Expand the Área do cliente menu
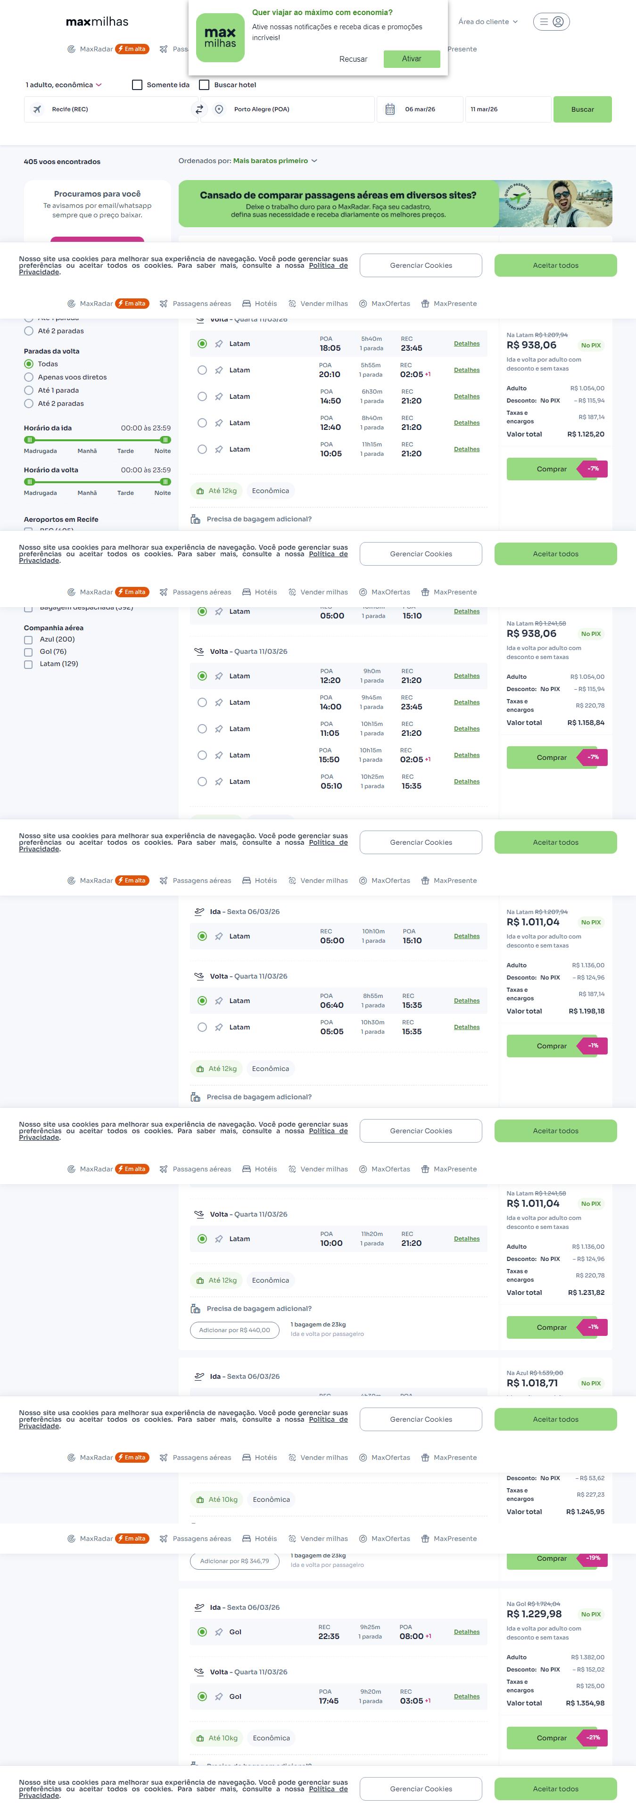The image size is (636, 1812). 487,22
